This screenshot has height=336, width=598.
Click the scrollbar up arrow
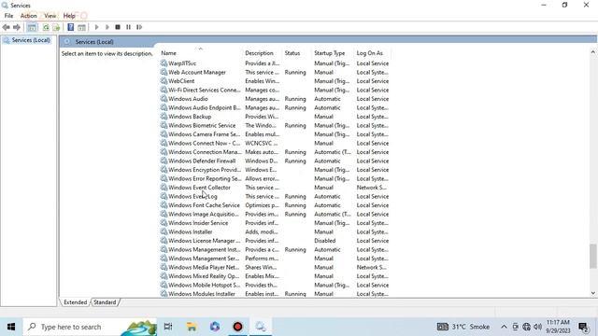point(592,52)
